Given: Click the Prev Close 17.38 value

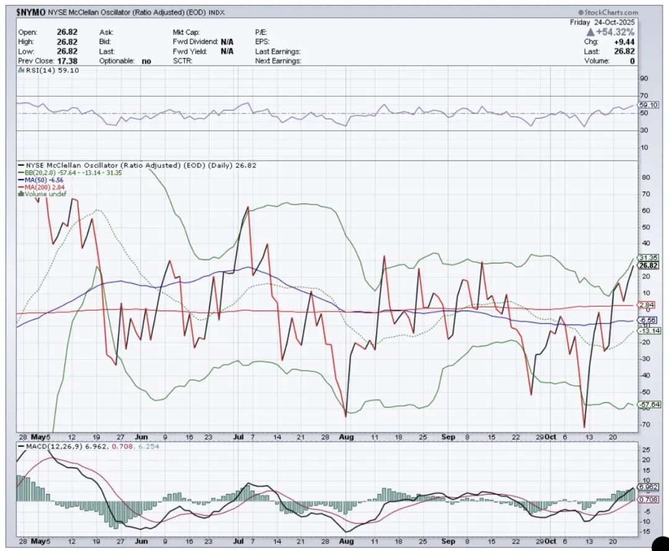Looking at the screenshot, I should point(67,61).
